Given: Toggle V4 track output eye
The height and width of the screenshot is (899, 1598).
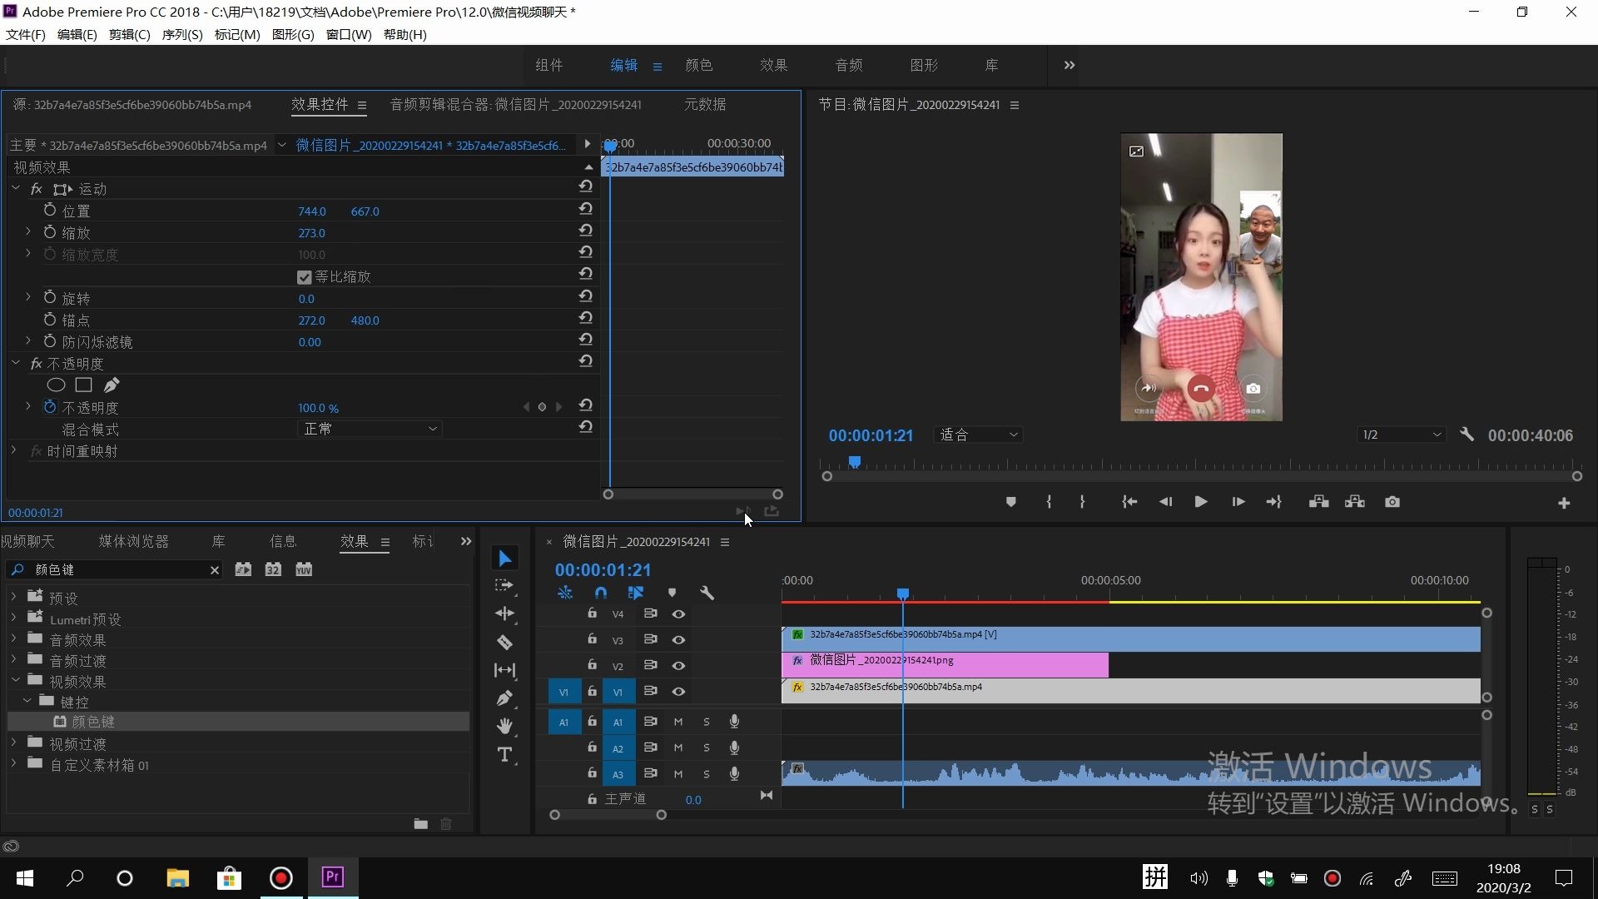Looking at the screenshot, I should point(678,614).
